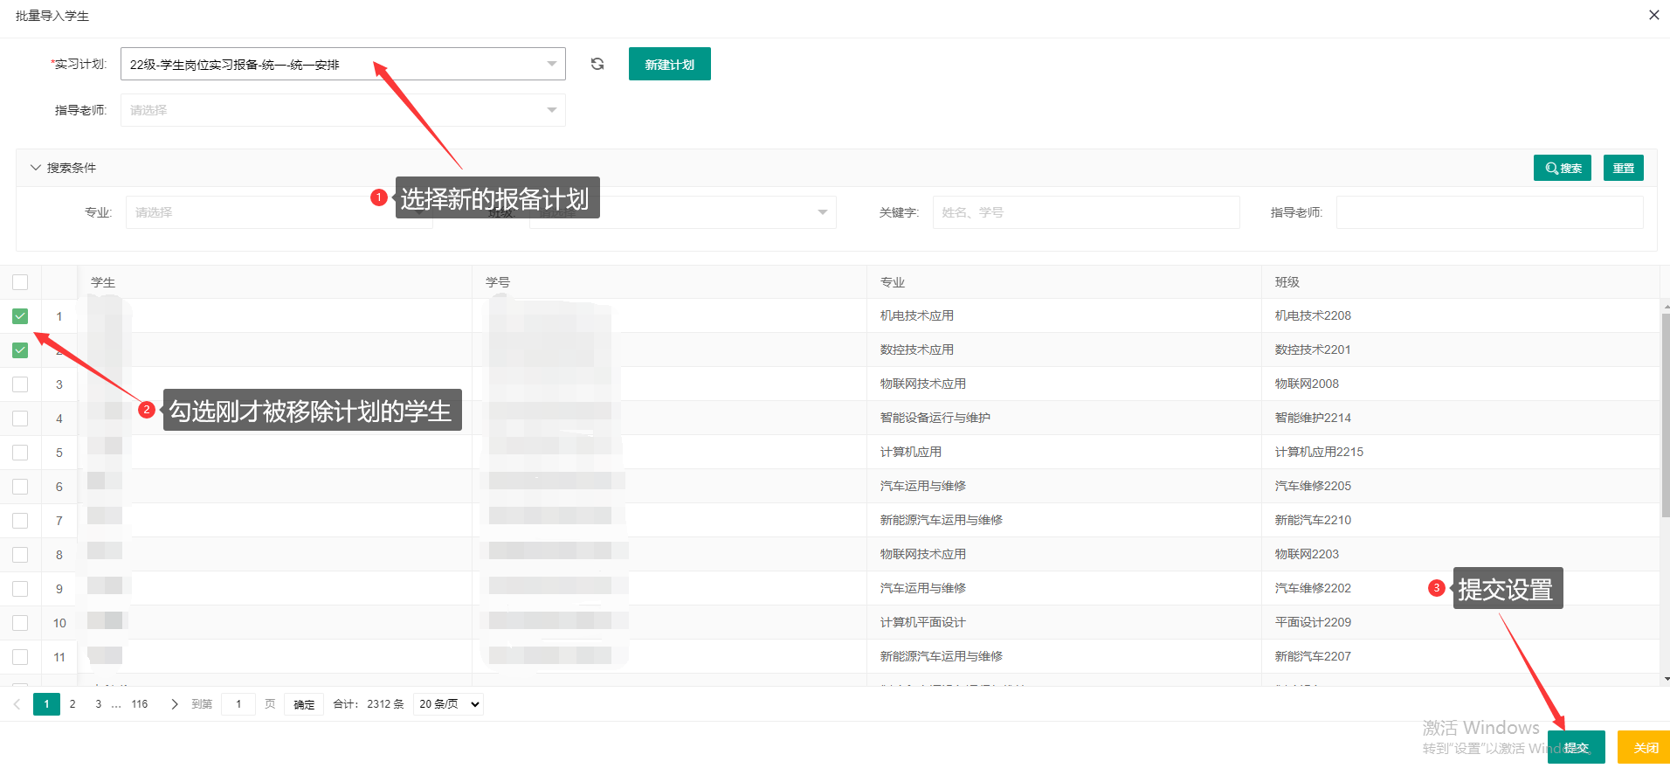Toggle the select-all header checkbox
This screenshot has height=782, width=1670.
tap(20, 282)
